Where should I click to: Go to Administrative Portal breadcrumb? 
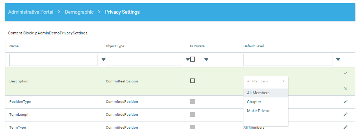(31, 12)
